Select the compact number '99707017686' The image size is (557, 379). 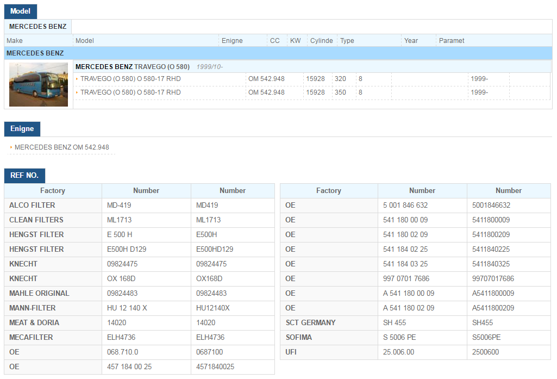[493, 279]
